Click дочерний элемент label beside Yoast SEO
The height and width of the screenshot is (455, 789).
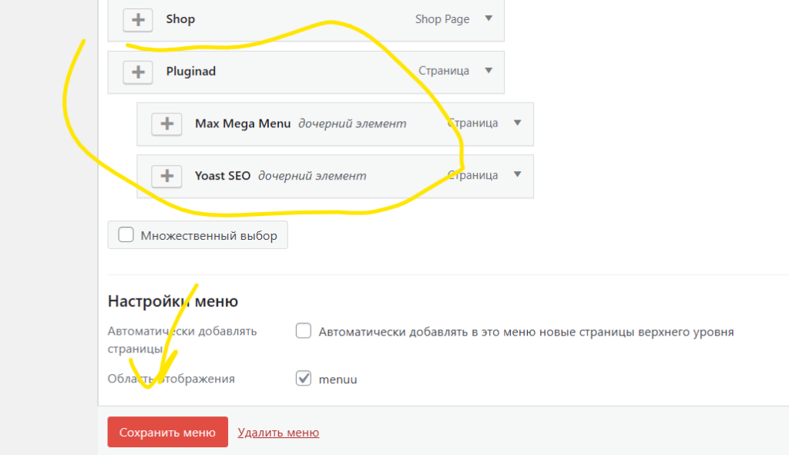click(313, 176)
